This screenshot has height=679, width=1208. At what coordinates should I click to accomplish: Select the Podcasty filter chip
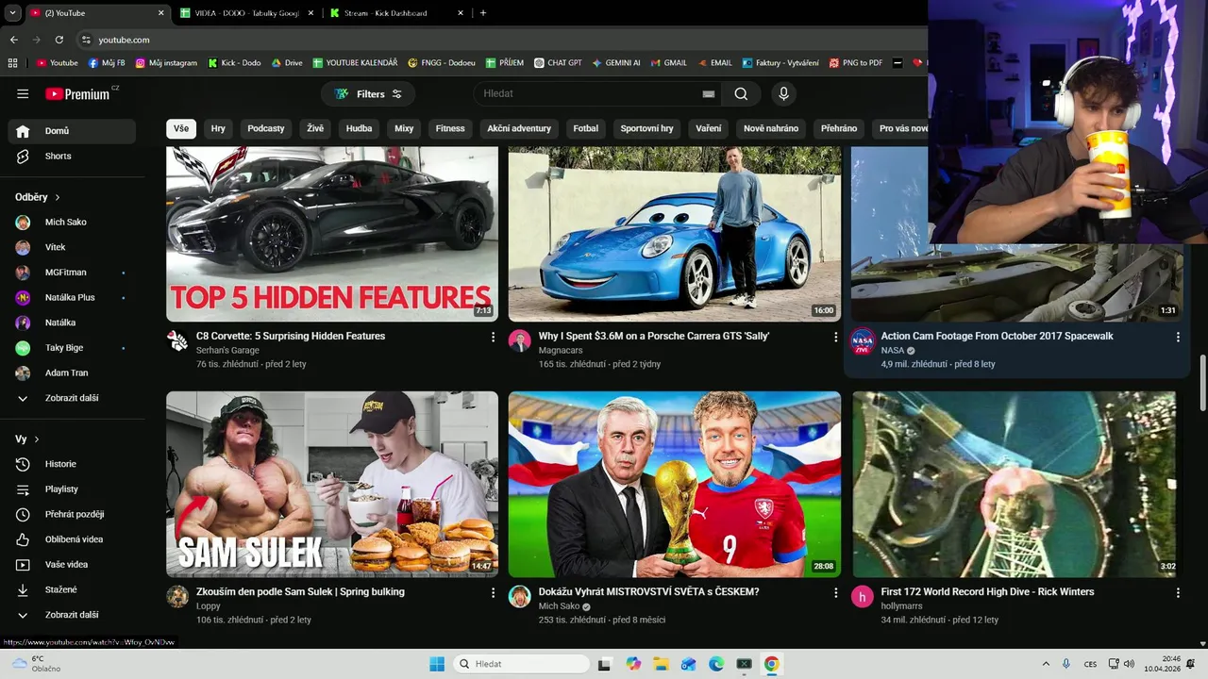pyautogui.click(x=266, y=128)
